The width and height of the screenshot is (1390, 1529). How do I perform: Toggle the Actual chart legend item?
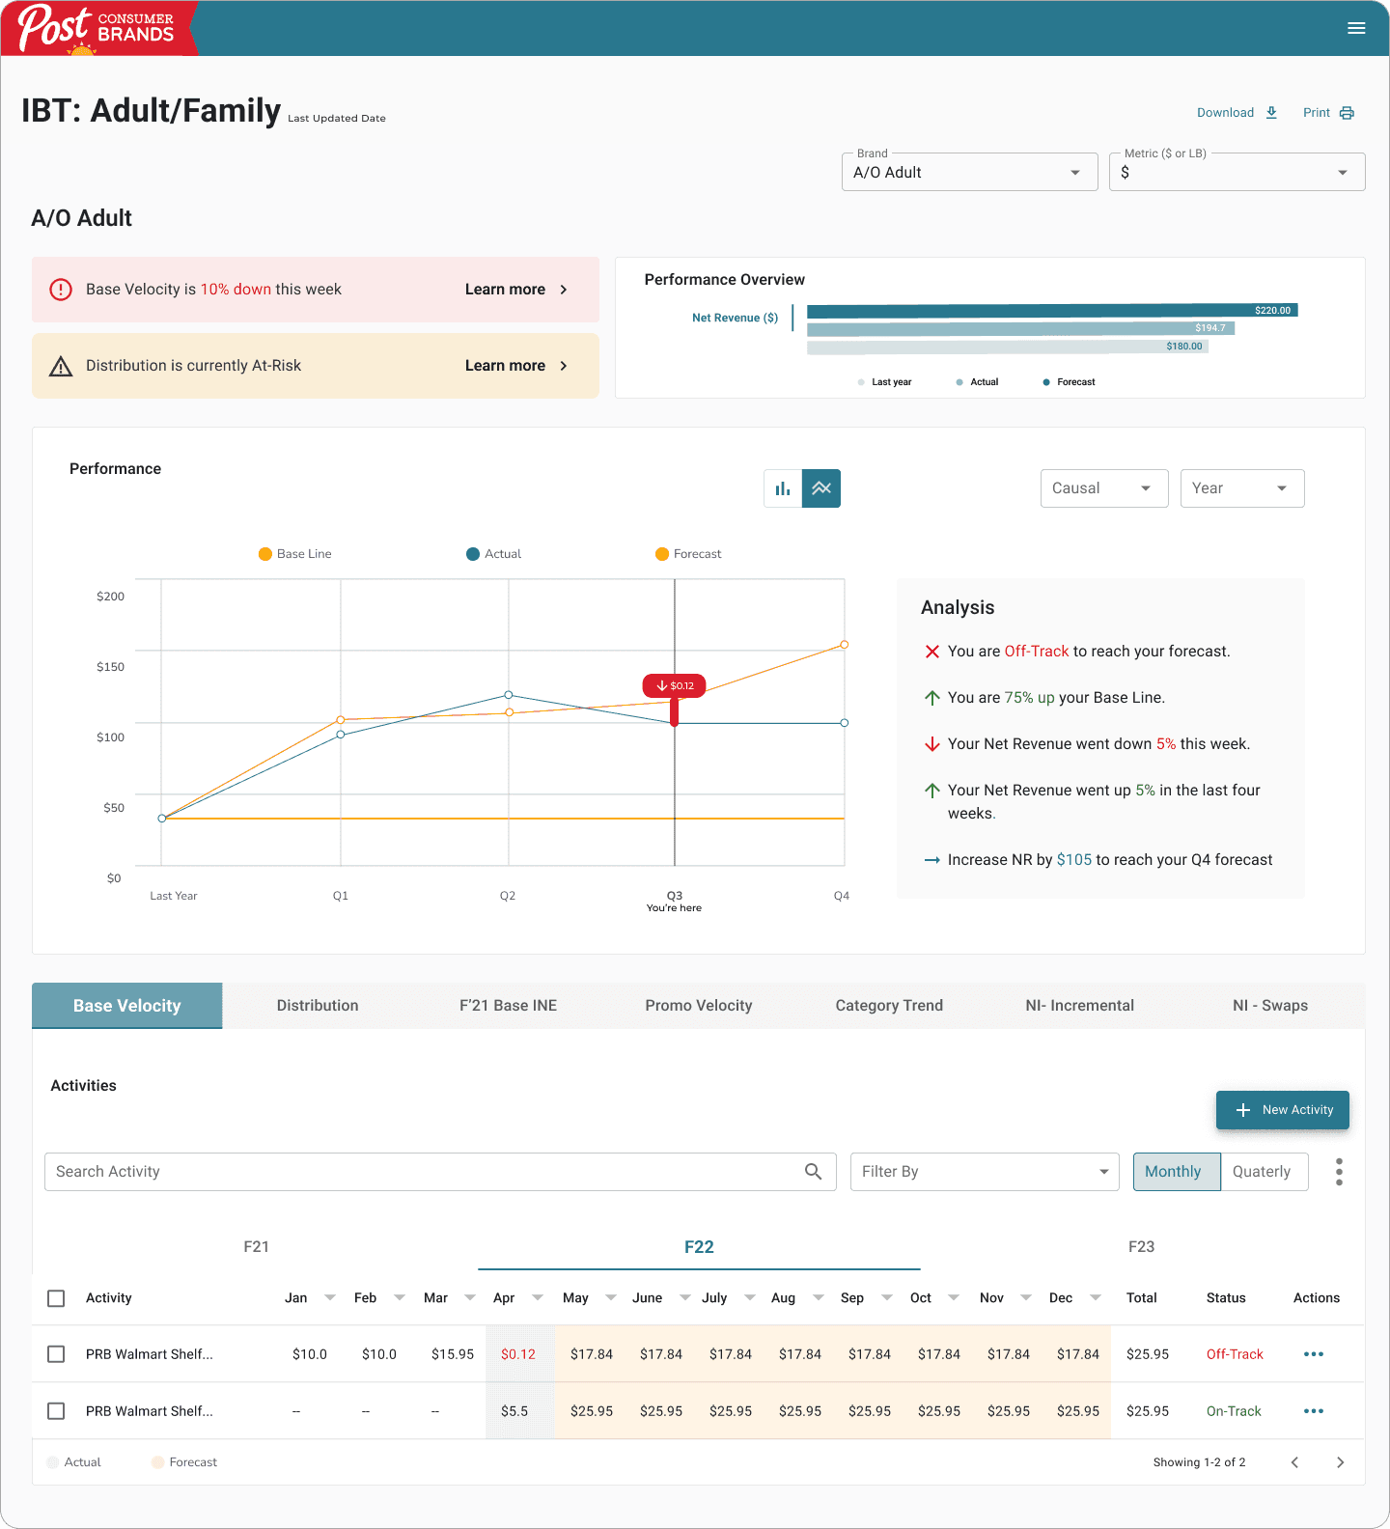tap(493, 554)
